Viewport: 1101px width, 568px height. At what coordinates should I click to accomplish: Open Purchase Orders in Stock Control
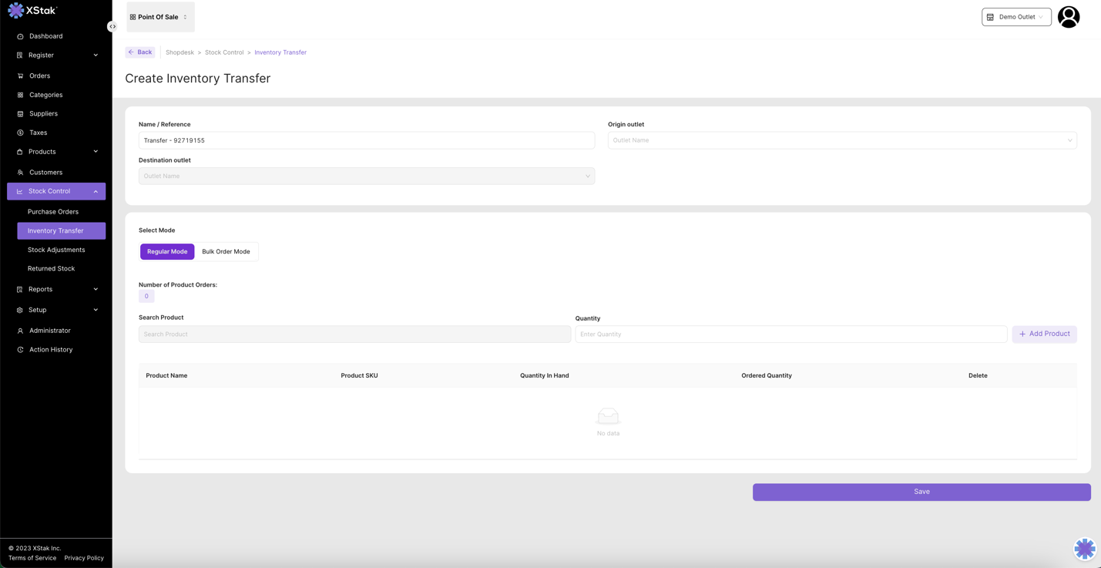(53, 212)
